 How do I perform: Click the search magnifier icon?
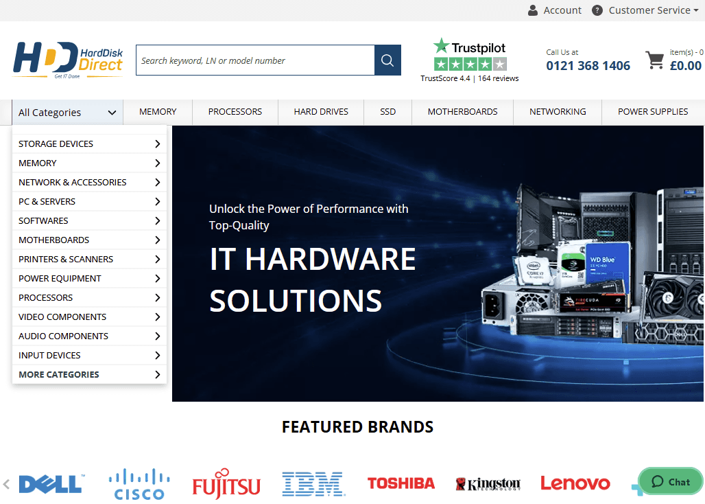(x=387, y=60)
